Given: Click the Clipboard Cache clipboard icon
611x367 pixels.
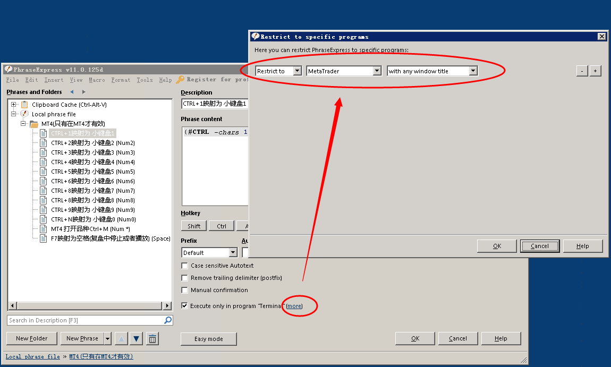Looking at the screenshot, I should (24, 105).
